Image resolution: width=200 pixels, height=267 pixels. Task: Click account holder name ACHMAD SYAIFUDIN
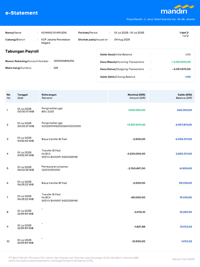tap(54, 33)
